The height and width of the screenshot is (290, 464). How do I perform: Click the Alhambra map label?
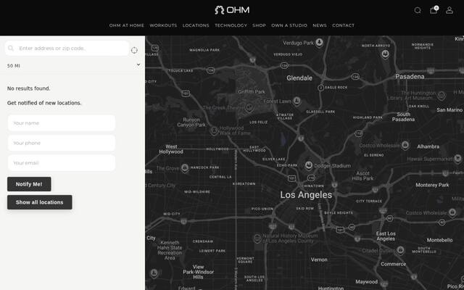(x=428, y=146)
